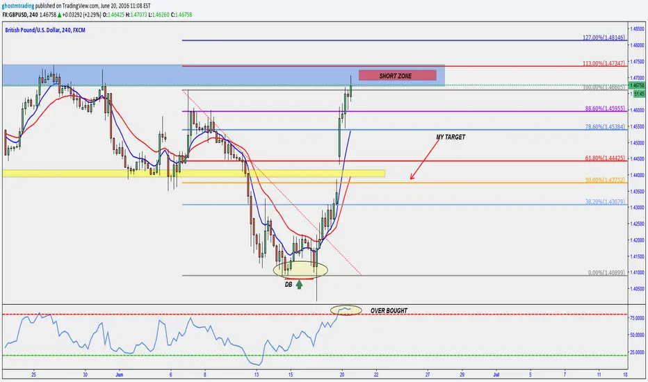The width and height of the screenshot is (648, 382).
Task: Click the OVER BOUGHT annotation text
Action: click(x=389, y=310)
